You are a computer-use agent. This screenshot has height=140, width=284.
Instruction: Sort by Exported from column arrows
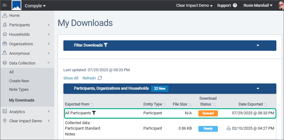click(x=92, y=104)
